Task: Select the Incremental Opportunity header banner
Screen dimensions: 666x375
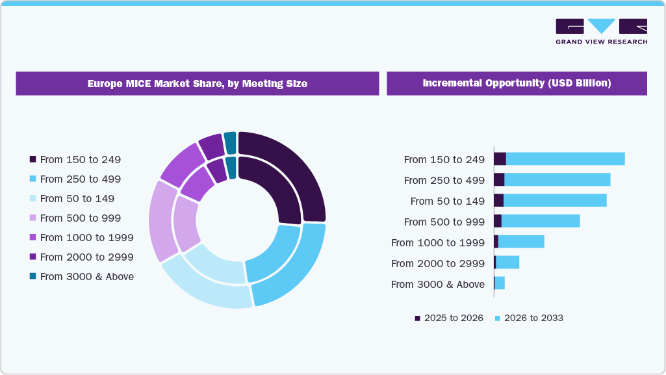Action: pos(517,83)
